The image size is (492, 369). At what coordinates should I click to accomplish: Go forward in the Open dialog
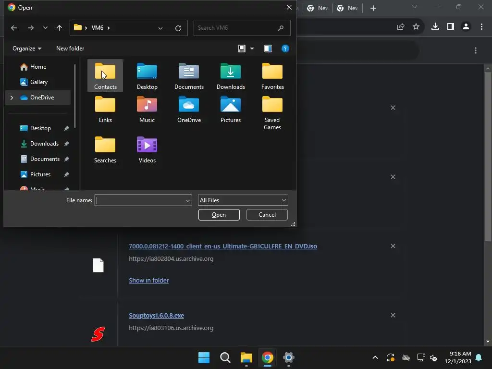(x=30, y=28)
